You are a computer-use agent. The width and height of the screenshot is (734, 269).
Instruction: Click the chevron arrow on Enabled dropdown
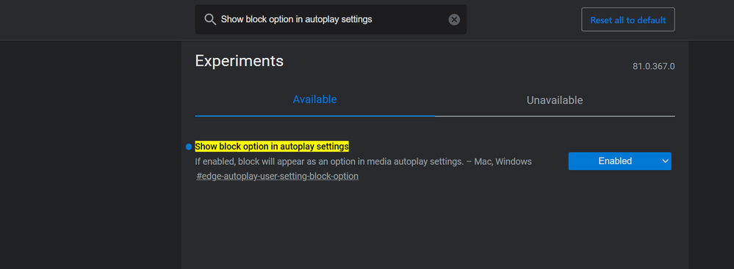pos(665,161)
